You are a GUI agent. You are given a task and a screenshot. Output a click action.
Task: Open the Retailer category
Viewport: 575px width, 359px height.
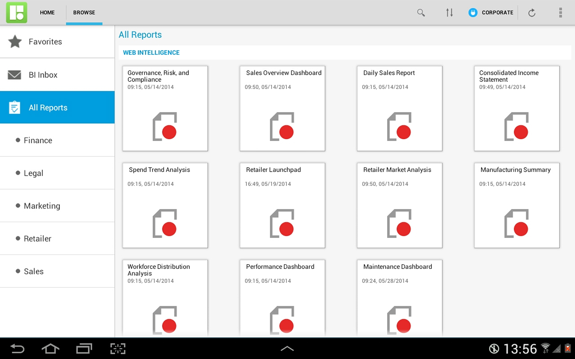tap(57, 238)
